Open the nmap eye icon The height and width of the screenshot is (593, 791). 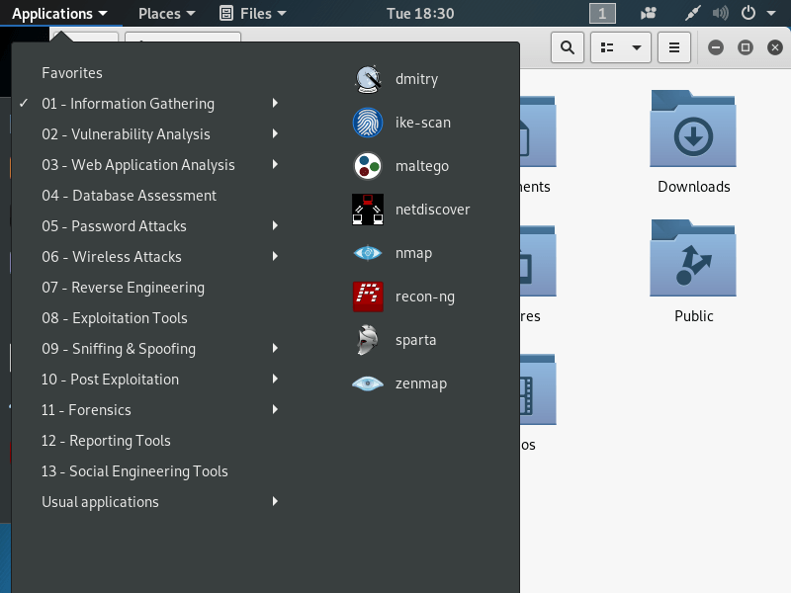pyautogui.click(x=368, y=253)
